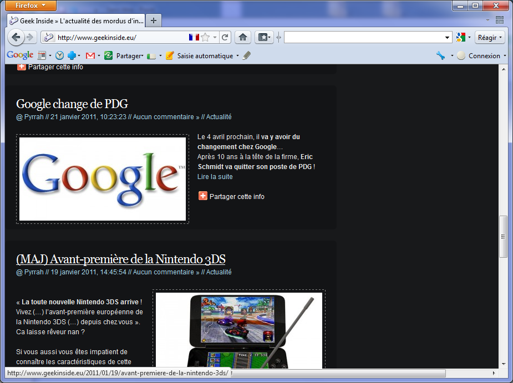Click the Google toolbar logo
The image size is (513, 383).
(x=20, y=55)
